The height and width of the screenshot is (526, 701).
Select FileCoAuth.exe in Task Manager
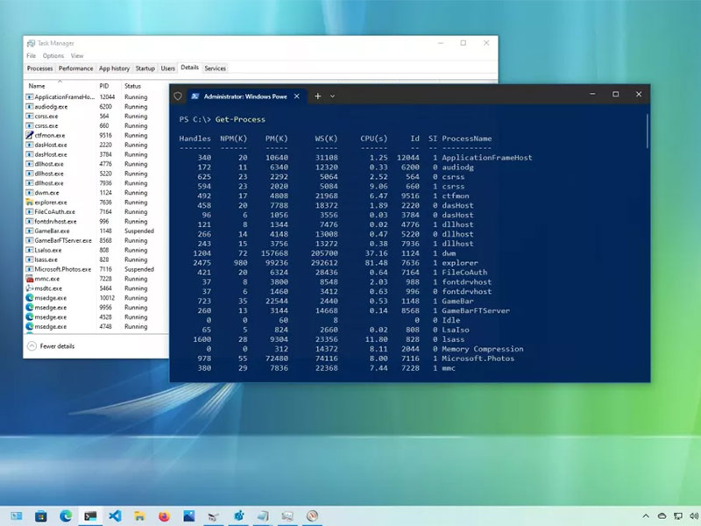pyautogui.click(x=96, y=212)
